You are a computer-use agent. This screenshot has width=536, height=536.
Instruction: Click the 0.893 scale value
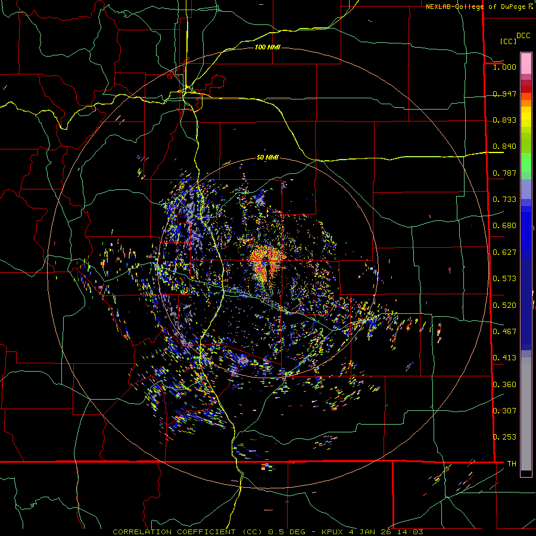click(x=504, y=120)
